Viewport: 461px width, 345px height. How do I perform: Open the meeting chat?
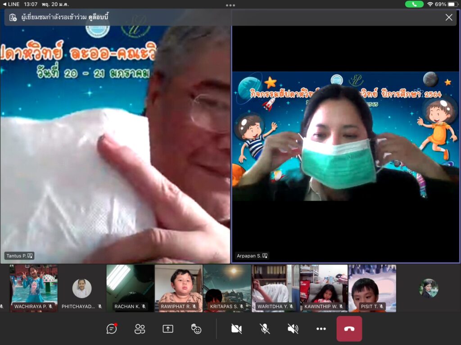click(x=112, y=329)
